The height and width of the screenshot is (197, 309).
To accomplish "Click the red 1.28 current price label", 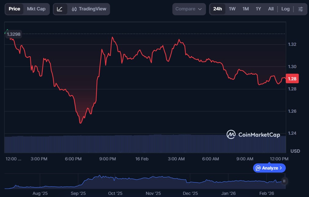I will 292,79.
